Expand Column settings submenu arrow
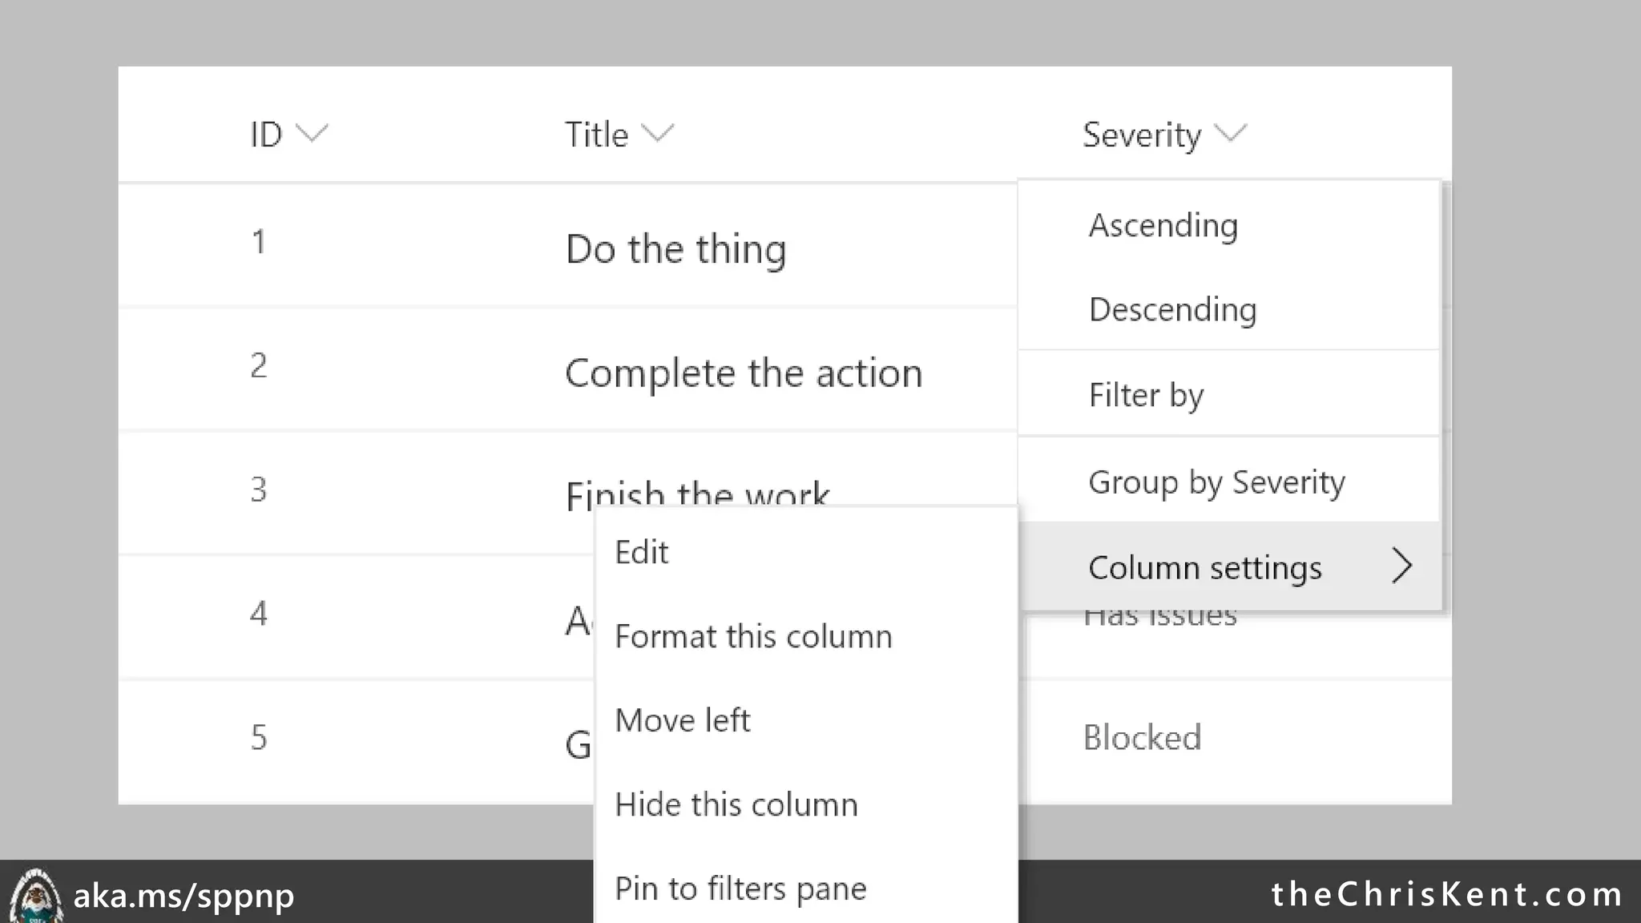 [1401, 566]
